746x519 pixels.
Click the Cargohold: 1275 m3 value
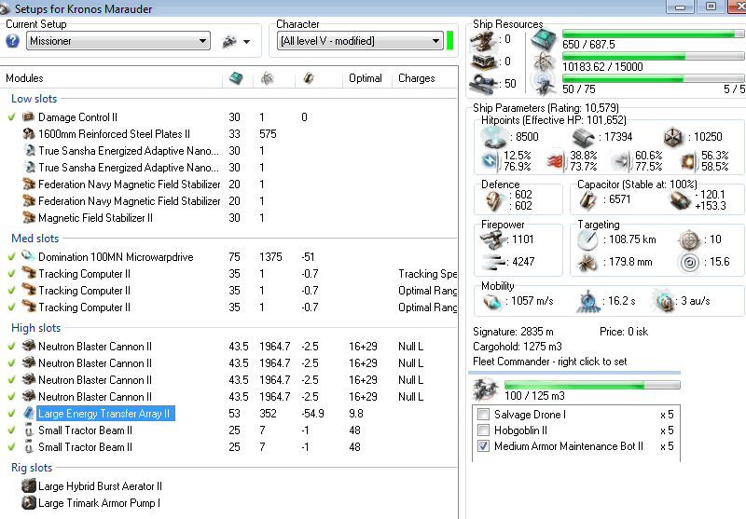(x=518, y=347)
